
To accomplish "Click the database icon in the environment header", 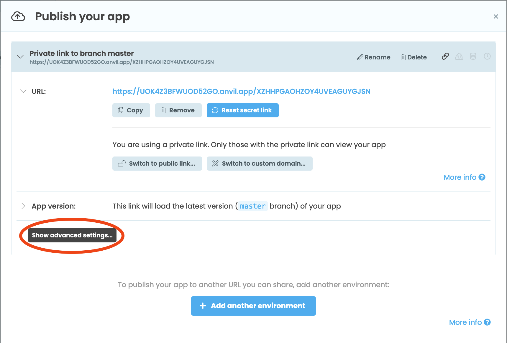I will [473, 56].
